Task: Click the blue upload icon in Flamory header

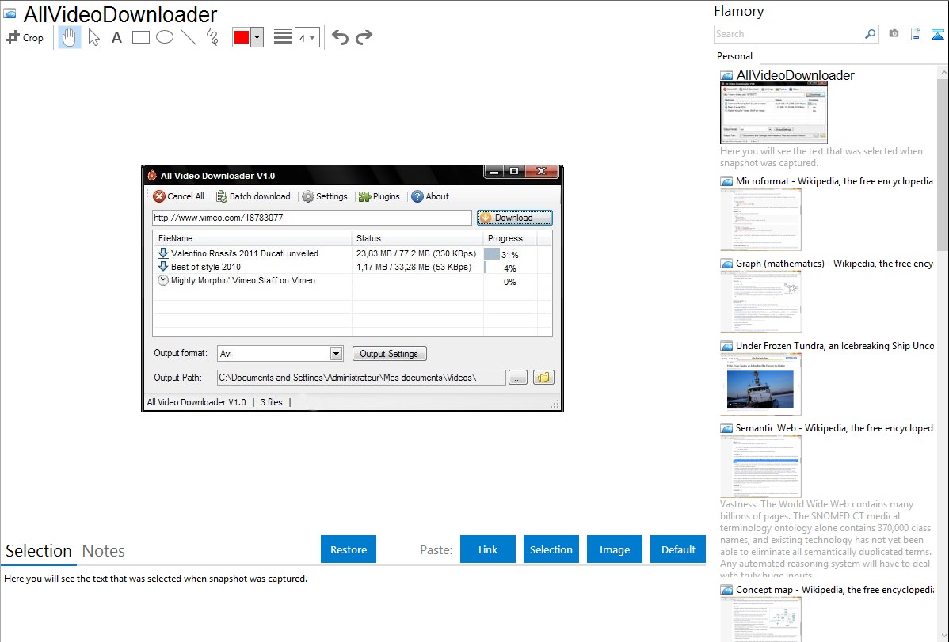Action: pos(937,34)
